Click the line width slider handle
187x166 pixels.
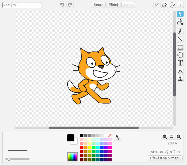[9, 159]
